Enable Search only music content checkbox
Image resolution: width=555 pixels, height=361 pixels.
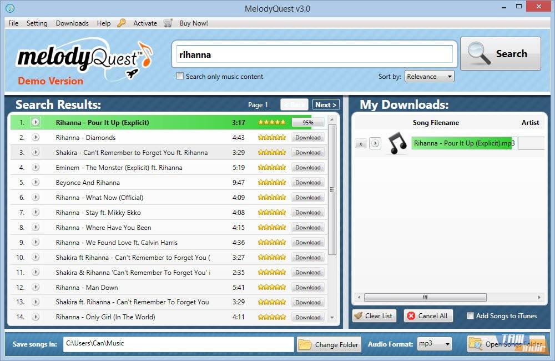(180, 76)
